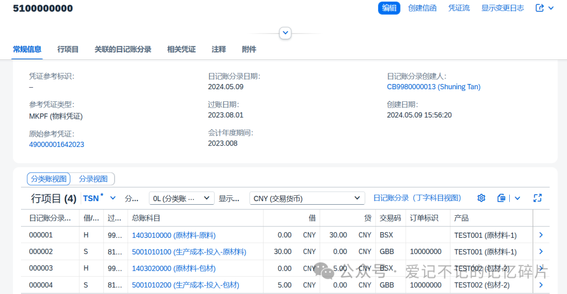Open account 1403010000 (原材料-原料)
The image size is (567, 294).
pos(174,235)
